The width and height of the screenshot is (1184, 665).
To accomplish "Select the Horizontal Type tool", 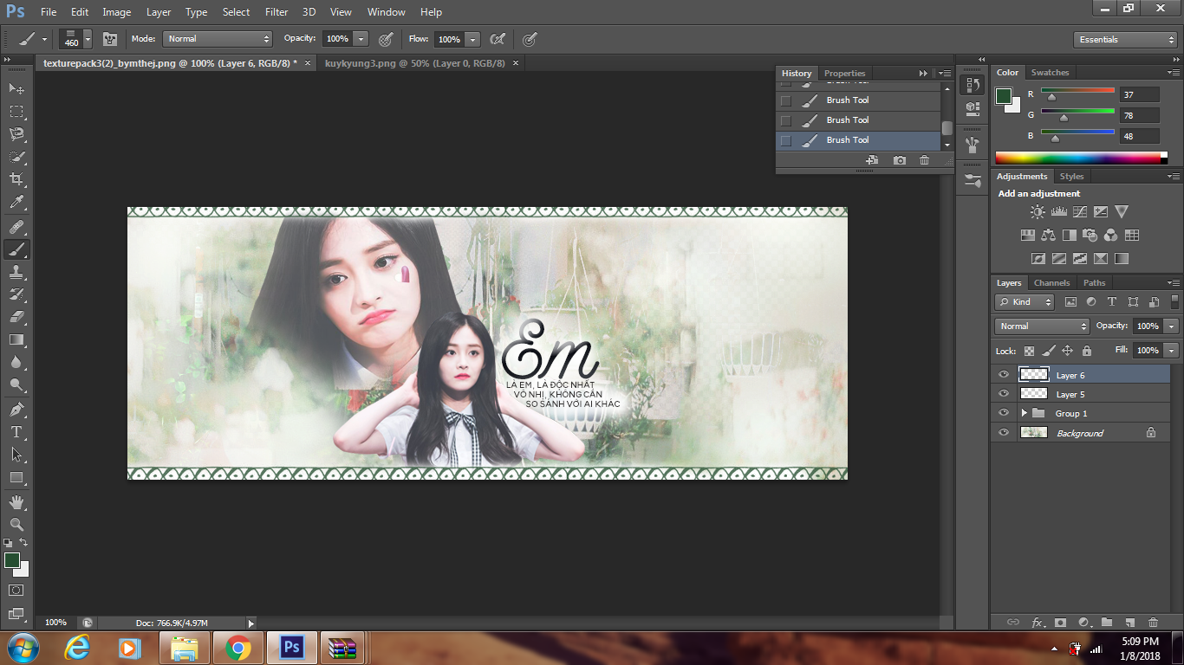I will click(16, 432).
